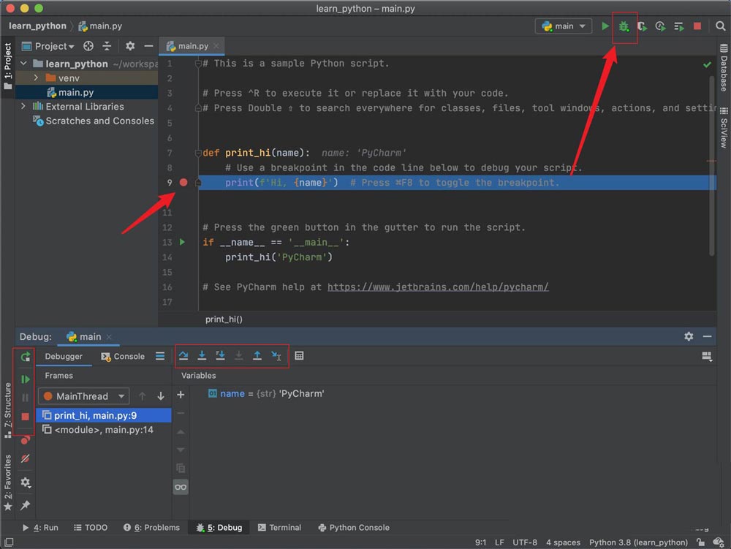Click the profile run toolbar icon

[x=660, y=26]
